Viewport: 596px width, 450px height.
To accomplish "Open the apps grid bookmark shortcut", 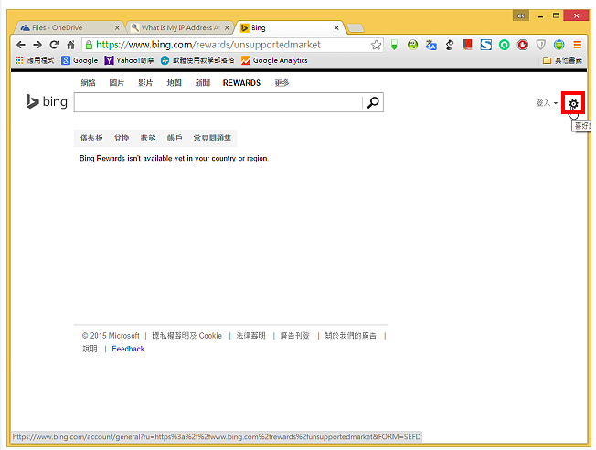I will [34, 60].
